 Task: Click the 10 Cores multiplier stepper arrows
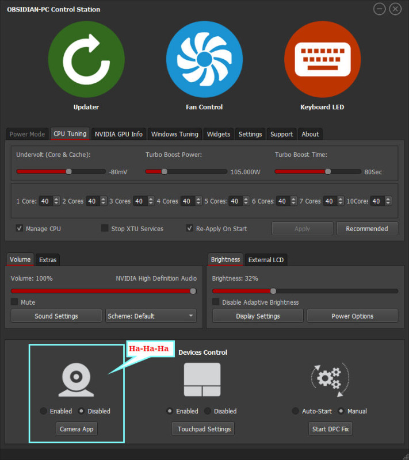(x=388, y=201)
